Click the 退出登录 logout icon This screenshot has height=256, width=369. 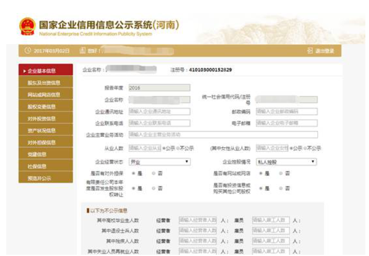pos(311,51)
